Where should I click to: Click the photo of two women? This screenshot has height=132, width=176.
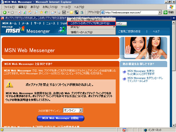[x=144, y=48]
